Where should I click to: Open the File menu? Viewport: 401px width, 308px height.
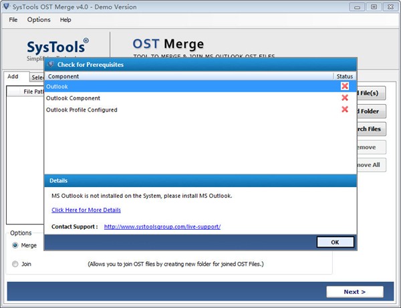pos(13,20)
